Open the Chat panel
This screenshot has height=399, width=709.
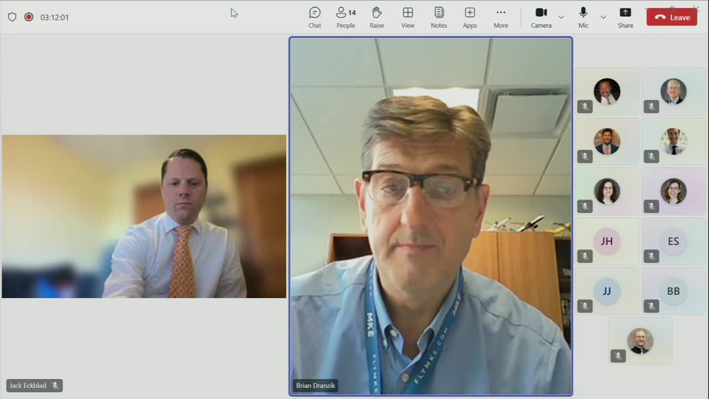pyautogui.click(x=315, y=17)
